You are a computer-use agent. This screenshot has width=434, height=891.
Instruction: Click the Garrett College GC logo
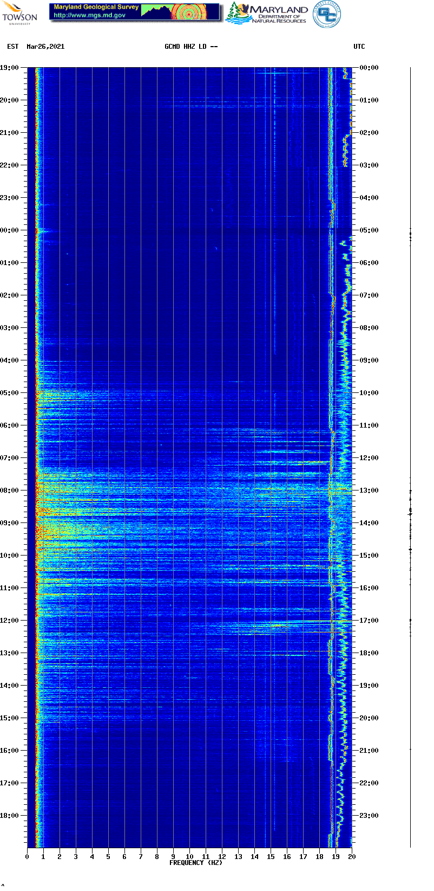click(327, 14)
